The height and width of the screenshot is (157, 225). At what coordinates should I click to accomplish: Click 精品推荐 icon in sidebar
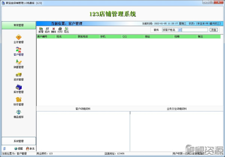pyautogui.click(x=18, y=113)
